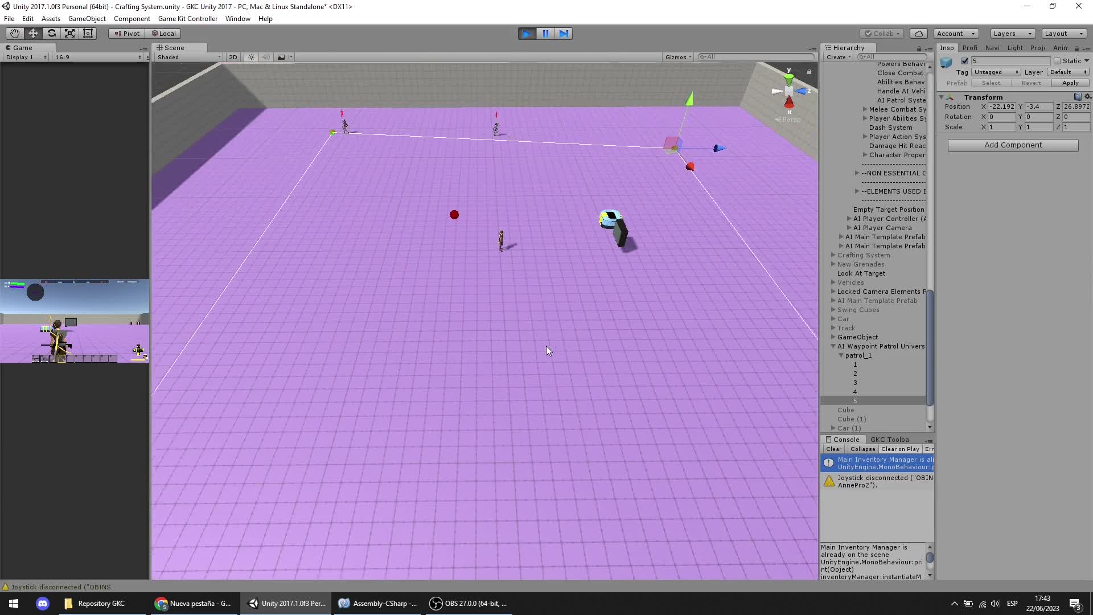Open Discord from the taskbar
This screenshot has height=615, width=1093.
pyautogui.click(x=43, y=604)
